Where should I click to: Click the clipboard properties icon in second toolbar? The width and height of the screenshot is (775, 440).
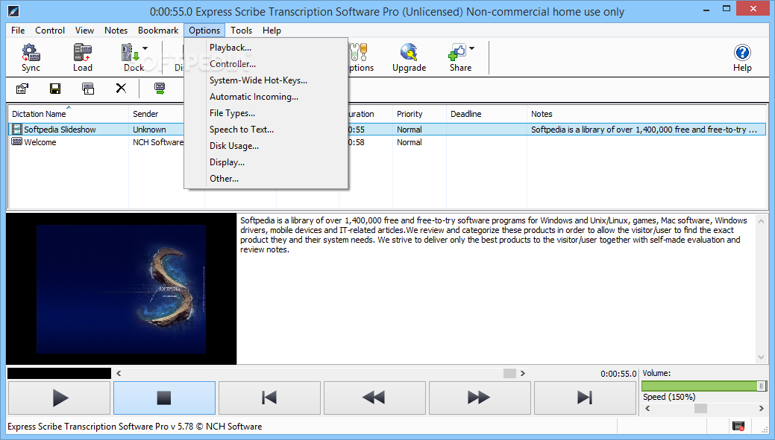(22, 89)
